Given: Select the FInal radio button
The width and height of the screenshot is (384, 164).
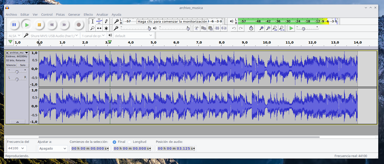Looking at the screenshot, I should tap(114, 142).
